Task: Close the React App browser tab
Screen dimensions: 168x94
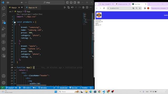Action: (x=146, y=4)
